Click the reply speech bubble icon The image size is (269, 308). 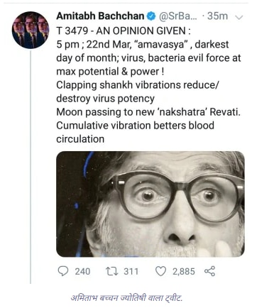pyautogui.click(x=63, y=271)
